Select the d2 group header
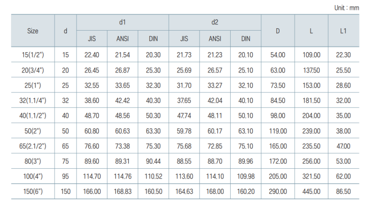370x208 pixels. pyautogui.click(x=215, y=22)
